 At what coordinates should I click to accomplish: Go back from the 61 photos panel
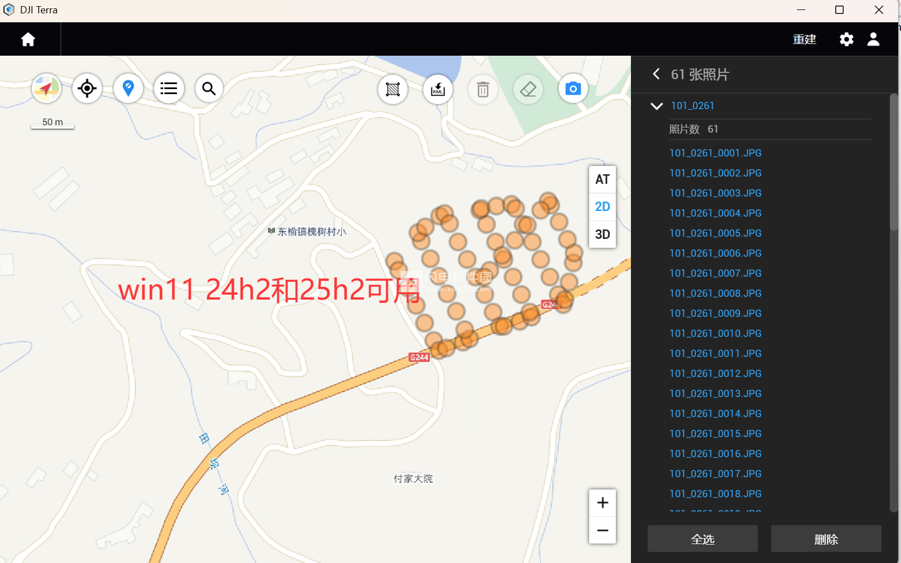657,74
